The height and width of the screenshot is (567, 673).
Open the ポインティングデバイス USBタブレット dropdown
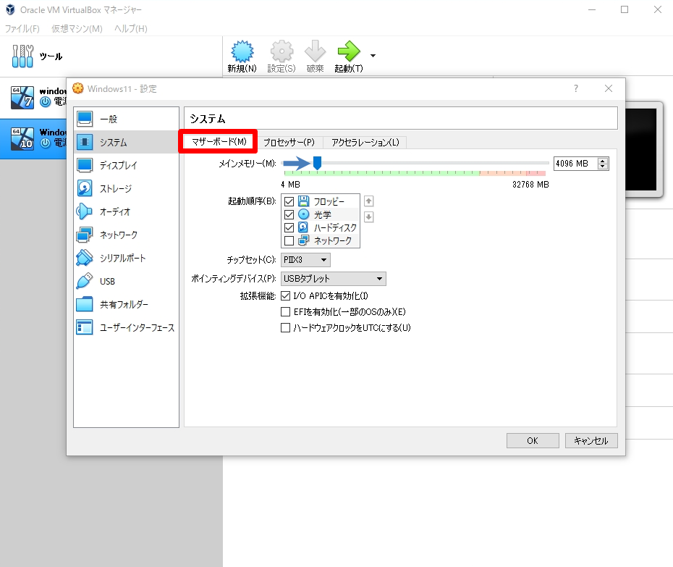pos(334,279)
